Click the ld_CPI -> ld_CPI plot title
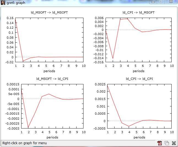178x147 pixels. [139, 79]
